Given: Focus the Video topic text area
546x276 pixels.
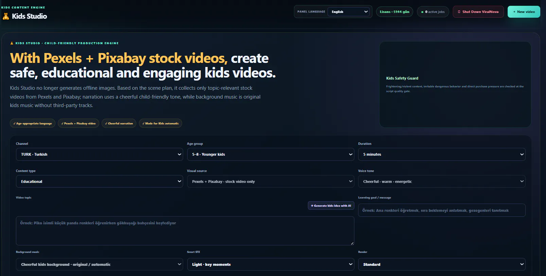Looking at the screenshot, I should pos(185,231).
